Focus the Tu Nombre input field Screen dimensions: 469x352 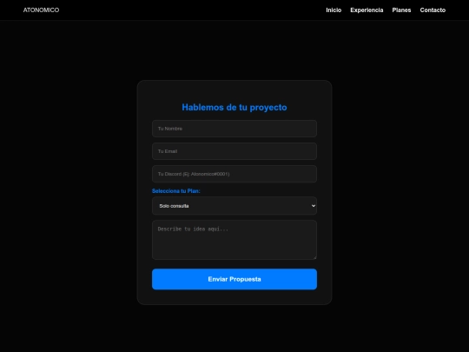point(234,129)
